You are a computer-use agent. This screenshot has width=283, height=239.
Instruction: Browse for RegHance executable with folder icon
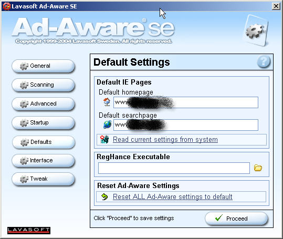click(x=258, y=168)
